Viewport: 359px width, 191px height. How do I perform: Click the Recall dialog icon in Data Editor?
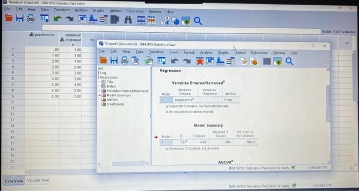click(x=45, y=18)
